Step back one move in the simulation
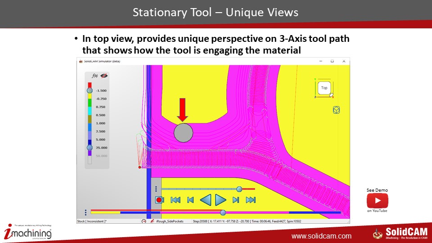The image size is (432, 243). click(190, 200)
